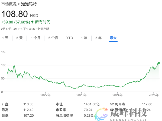Click the 52 周高点 label

[118, 104]
